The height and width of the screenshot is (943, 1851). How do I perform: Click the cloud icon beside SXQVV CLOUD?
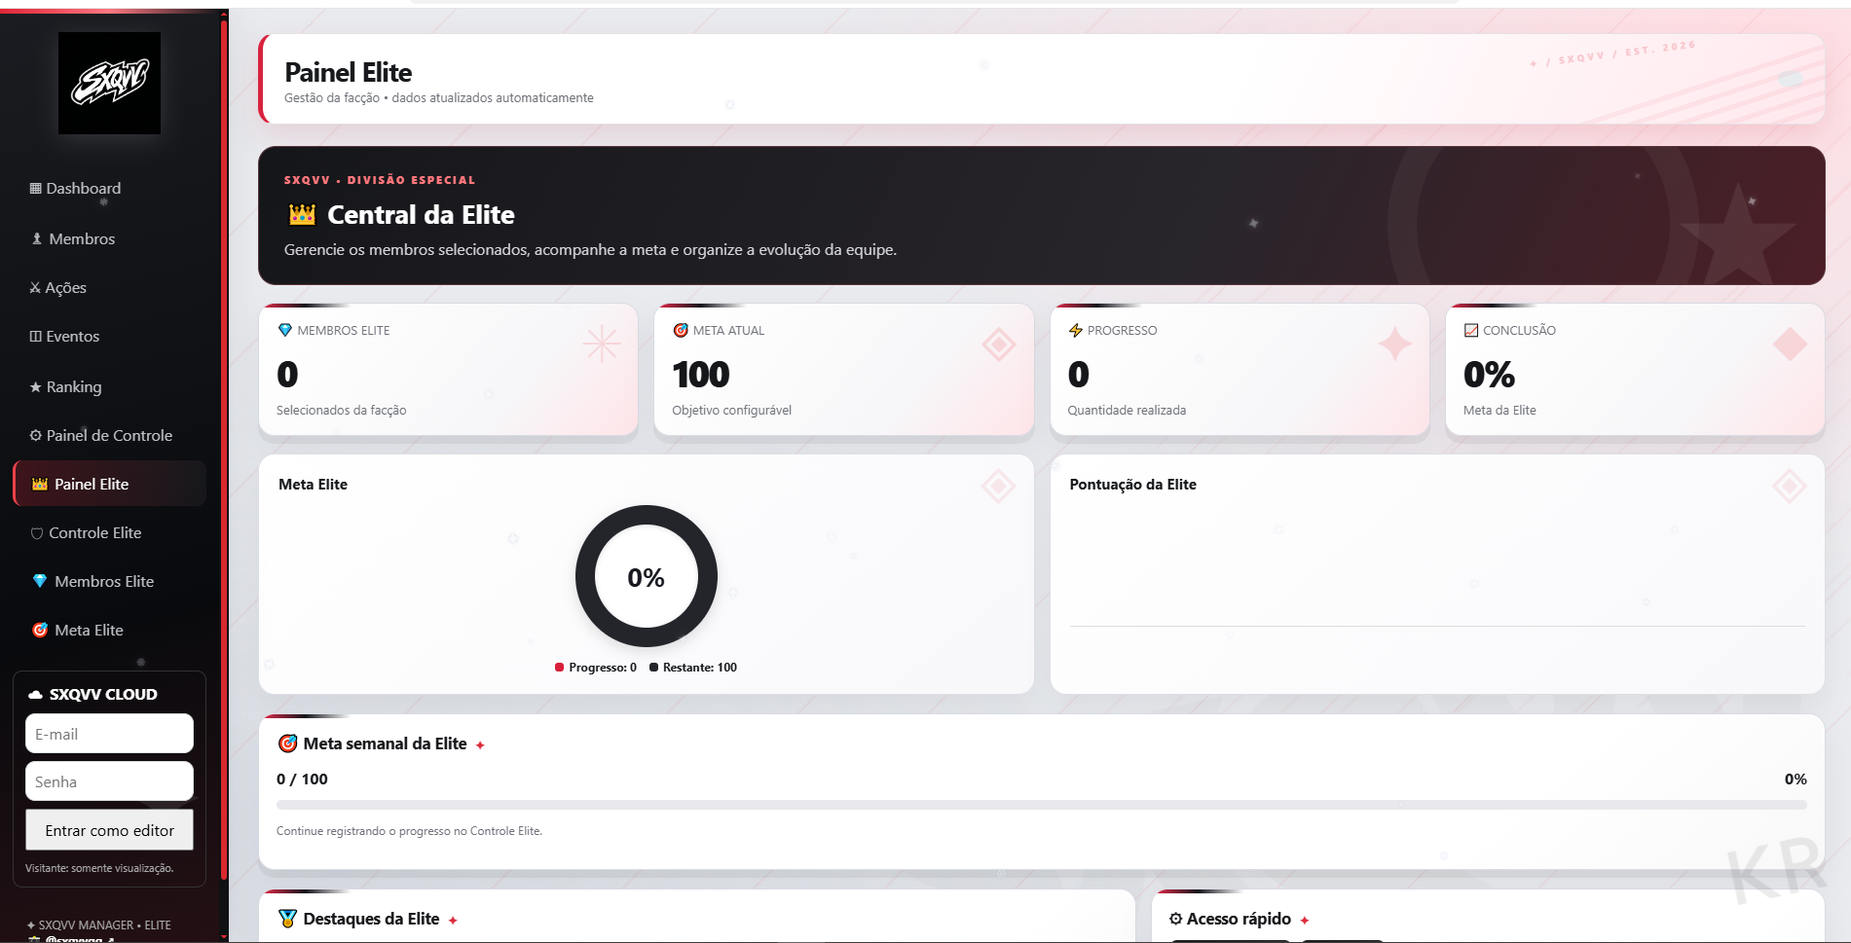point(36,694)
